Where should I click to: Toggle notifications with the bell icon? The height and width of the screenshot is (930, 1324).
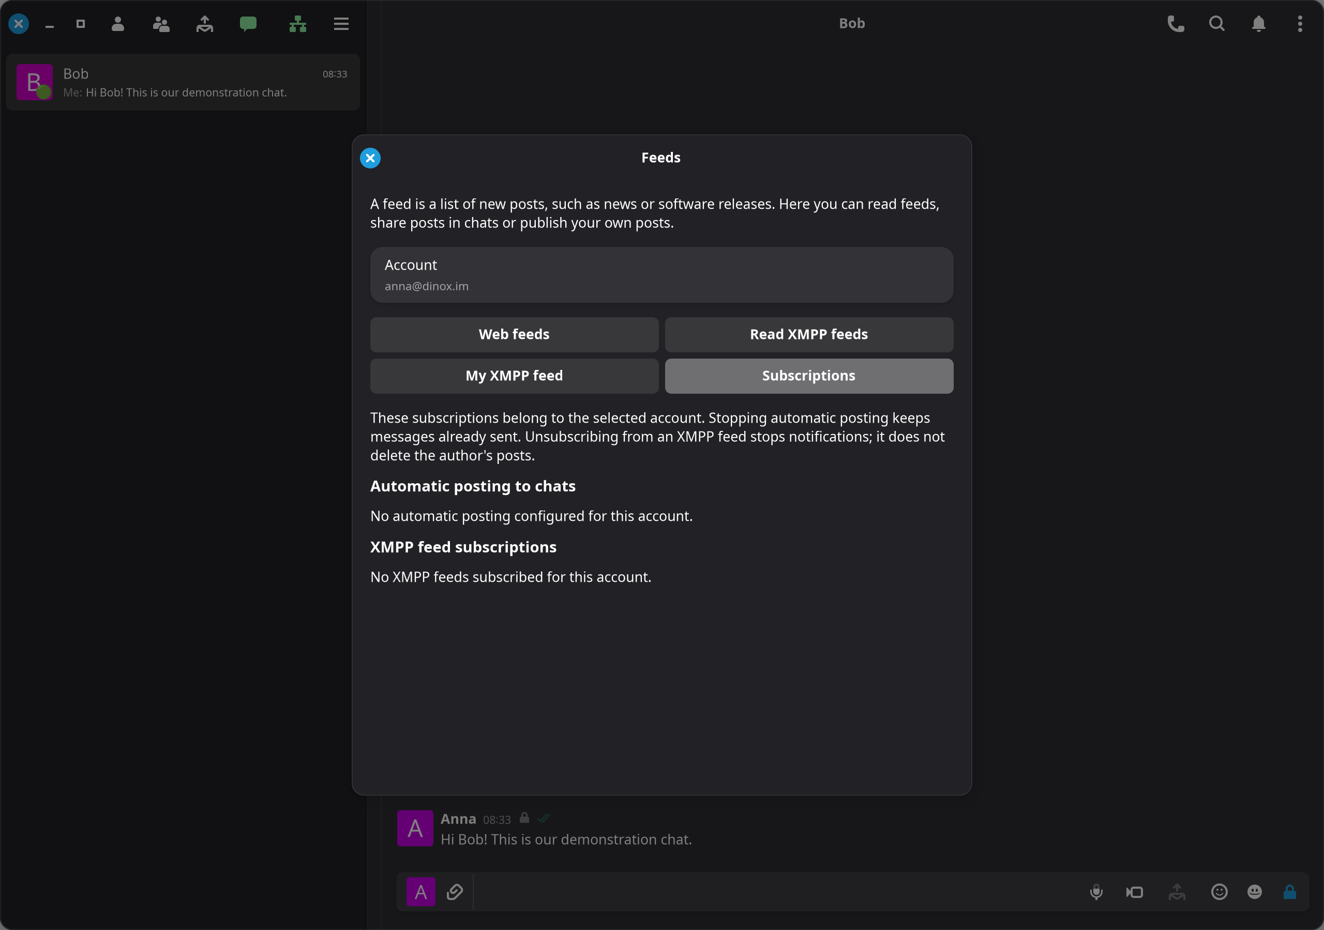(x=1259, y=24)
